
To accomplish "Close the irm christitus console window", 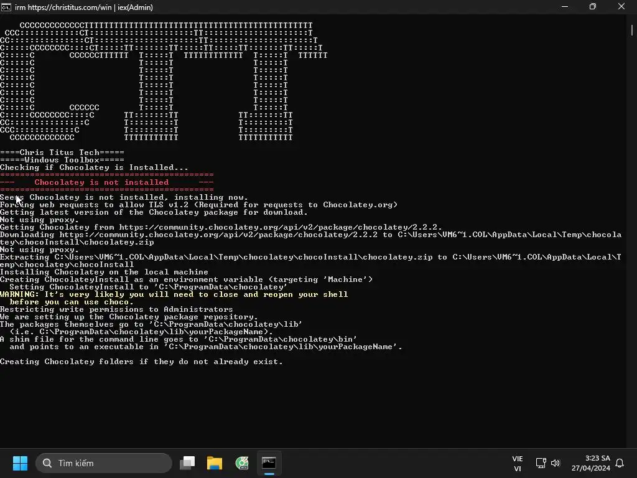I will [621, 6].
